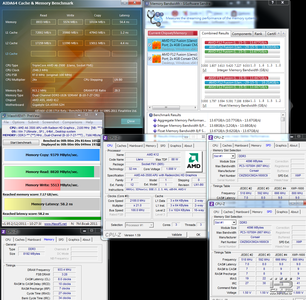The height and width of the screenshot is (300, 306).
Task: Click the green 13.677GB/s bar in Integer chart
Action: [236, 52]
